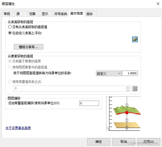Click the 栅格分辨率... button
Image resolution: width=162 pixels, height=147 pixels.
point(29,47)
